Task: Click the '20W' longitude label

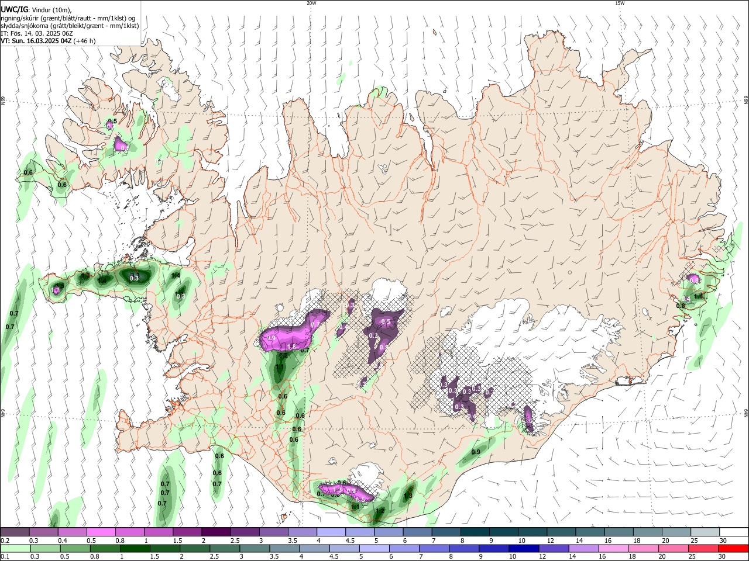Action: tap(311, 3)
